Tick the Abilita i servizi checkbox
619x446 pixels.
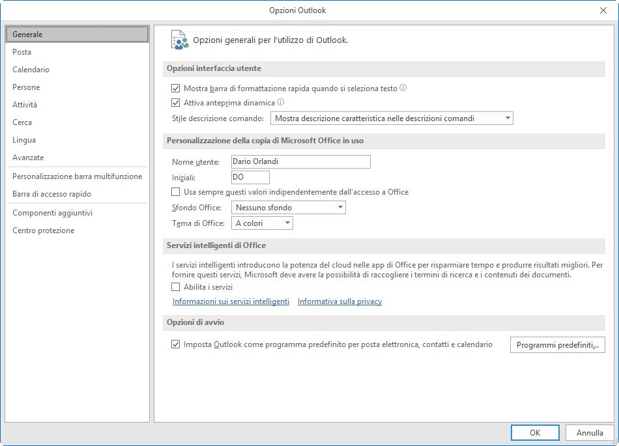175,287
